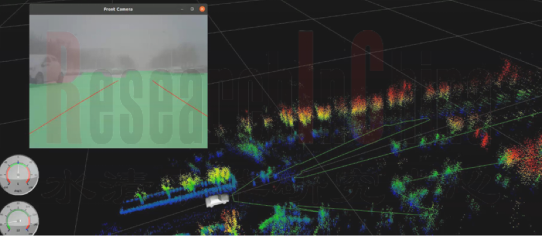Minimize the Front Camera window

click(x=182, y=9)
